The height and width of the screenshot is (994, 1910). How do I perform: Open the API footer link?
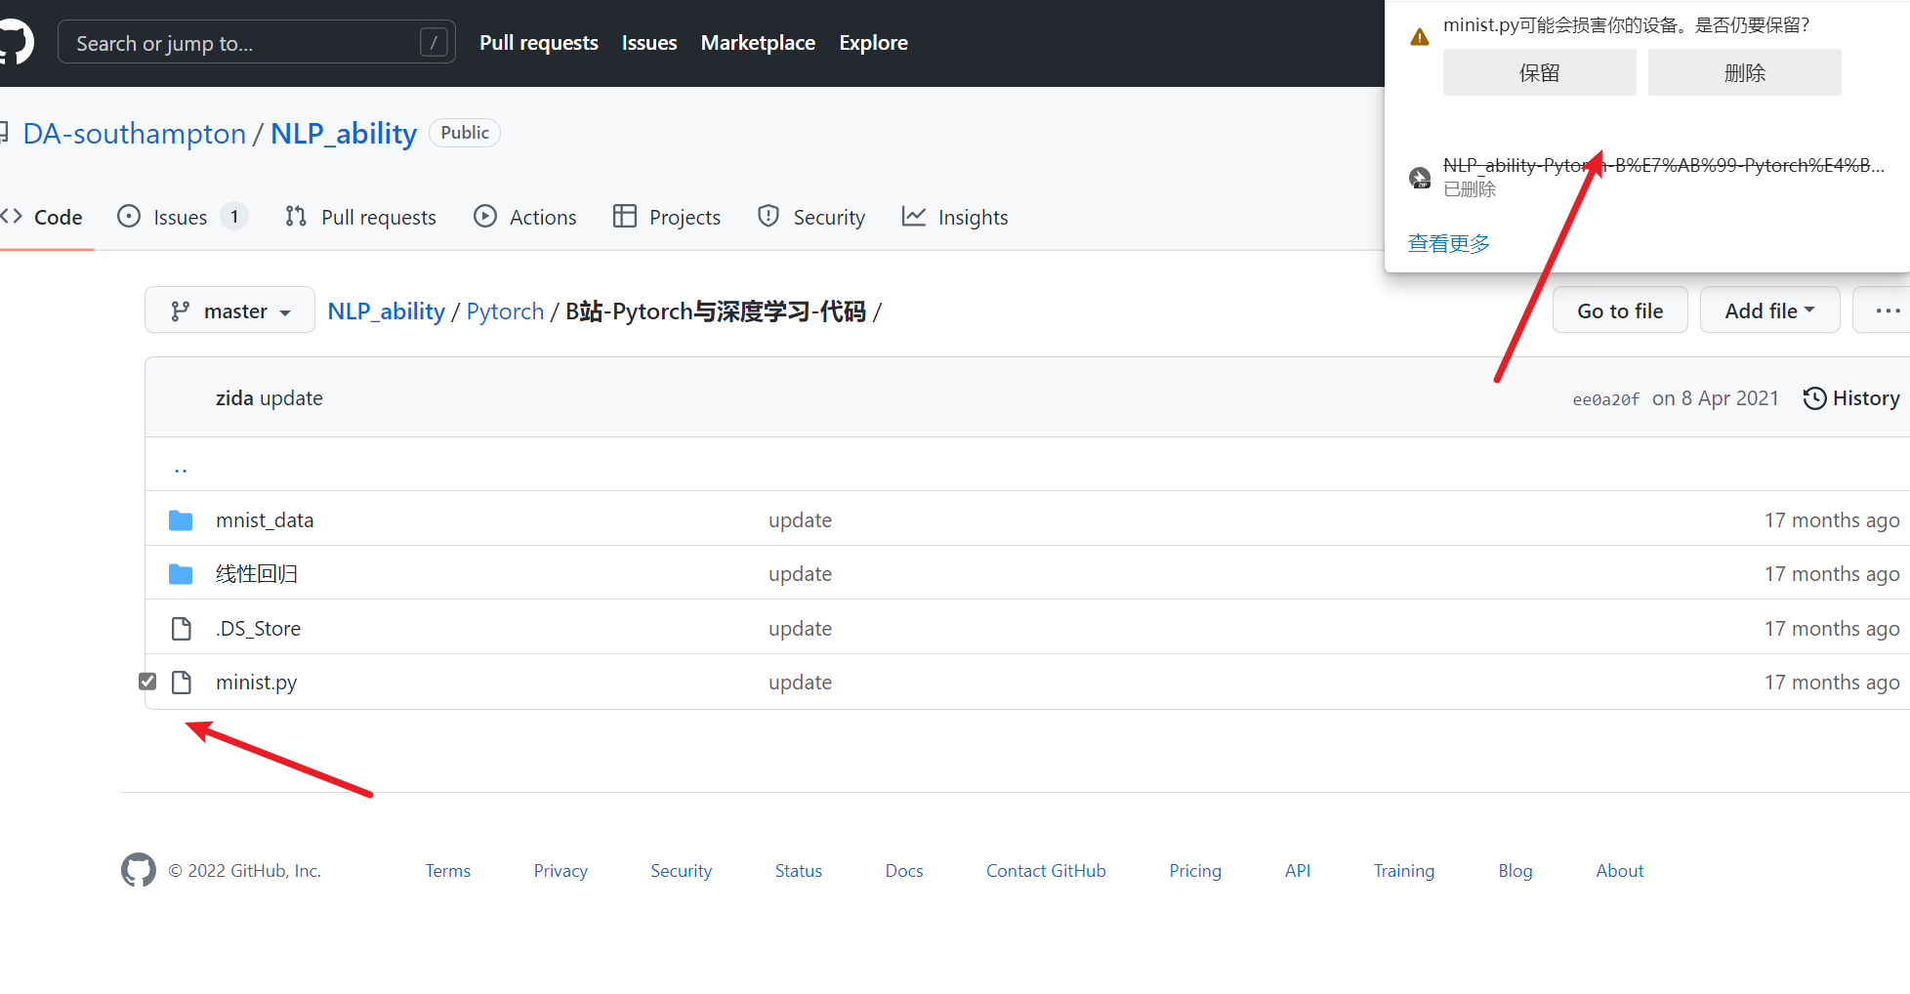point(1298,871)
